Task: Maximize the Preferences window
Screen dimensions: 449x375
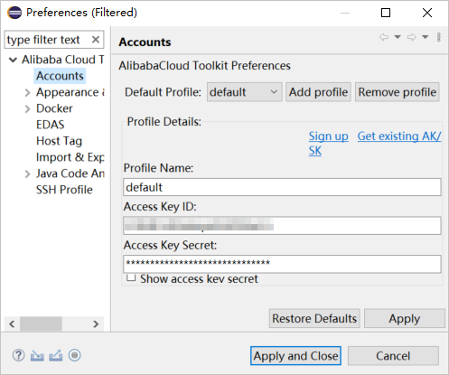Action: (x=386, y=13)
